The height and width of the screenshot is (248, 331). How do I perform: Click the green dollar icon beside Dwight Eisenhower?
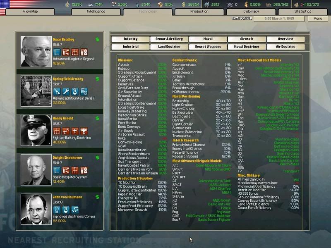97,158
